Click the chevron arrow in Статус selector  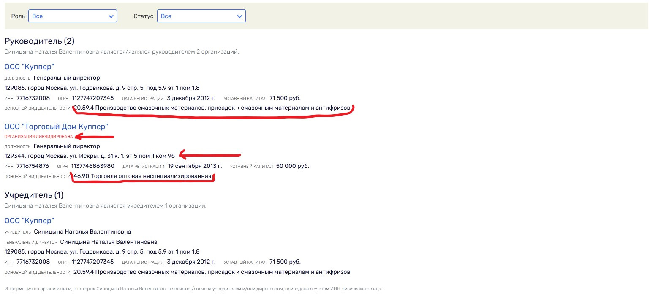coord(240,16)
